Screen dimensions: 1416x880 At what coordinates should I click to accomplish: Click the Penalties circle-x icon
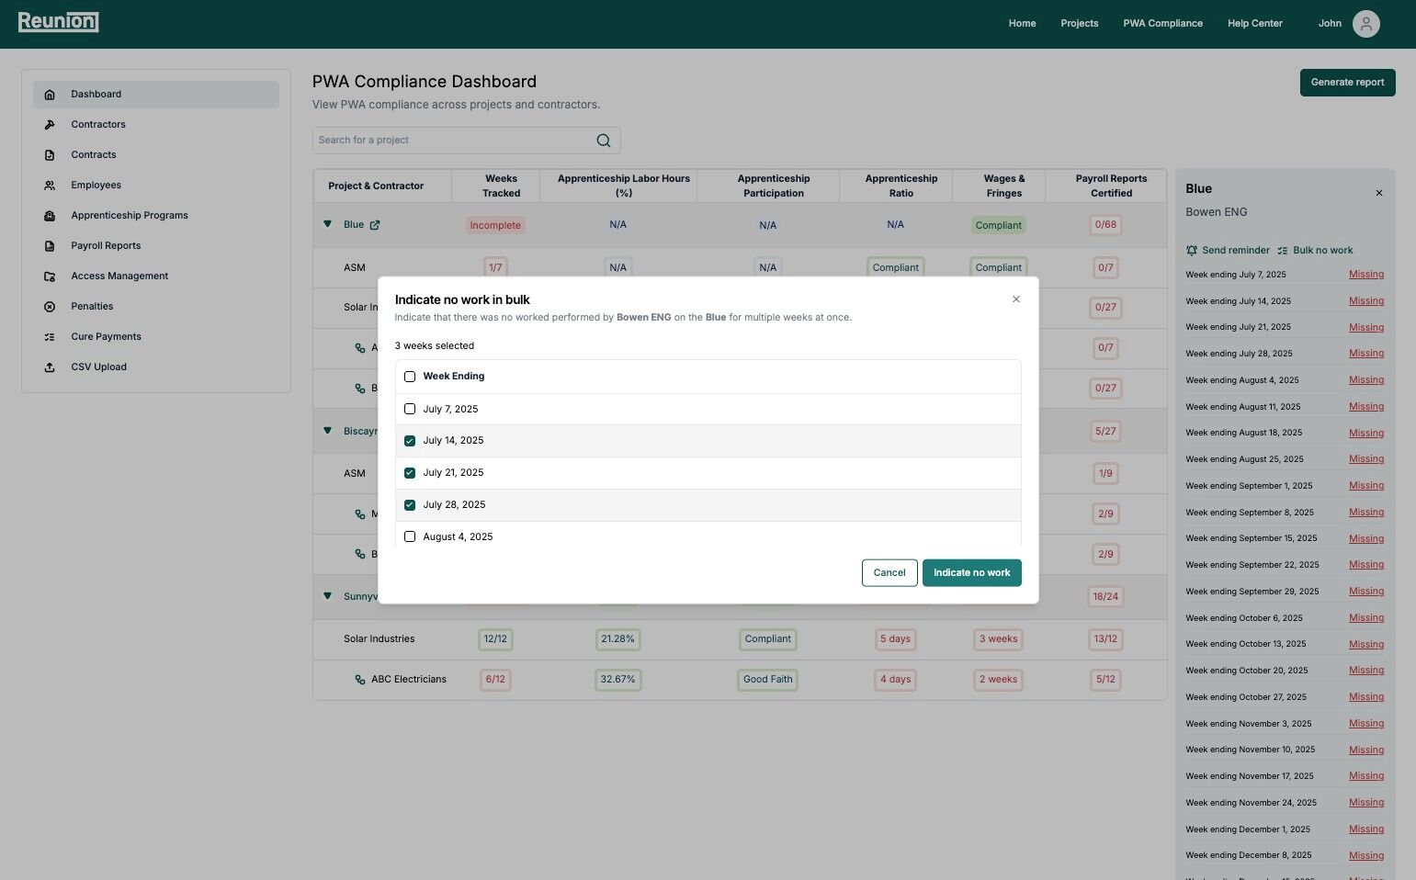pos(50,307)
